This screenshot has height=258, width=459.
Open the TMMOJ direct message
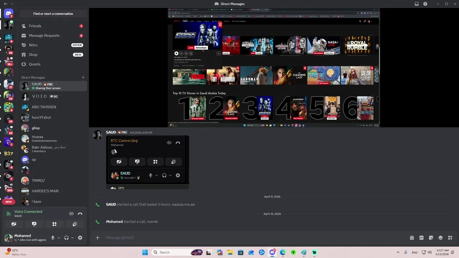pos(53,181)
